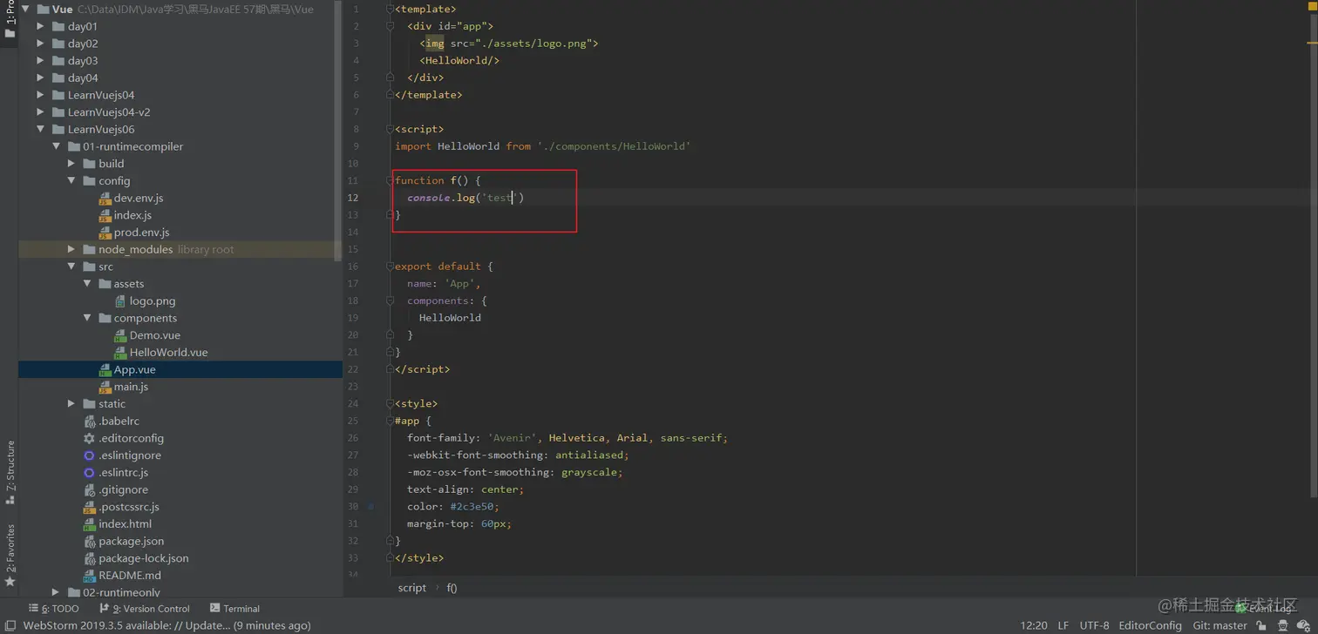
Task: Collapse the components folder
Action: (87, 318)
